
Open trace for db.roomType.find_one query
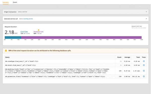pos(144,61)
